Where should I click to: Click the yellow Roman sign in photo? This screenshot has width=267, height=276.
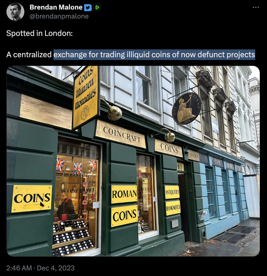(124, 194)
